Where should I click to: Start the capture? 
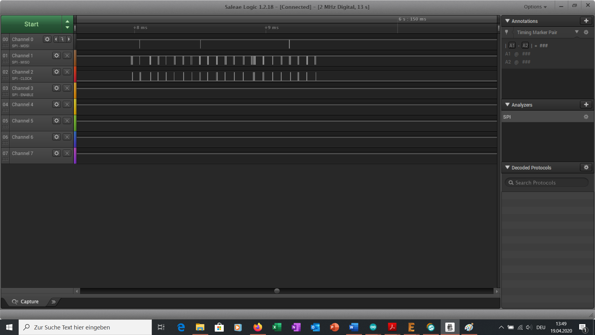coord(31,24)
